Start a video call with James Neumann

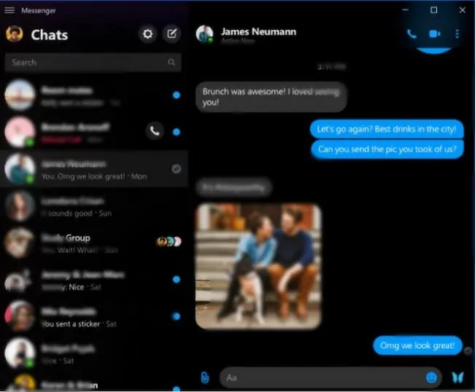tap(434, 34)
